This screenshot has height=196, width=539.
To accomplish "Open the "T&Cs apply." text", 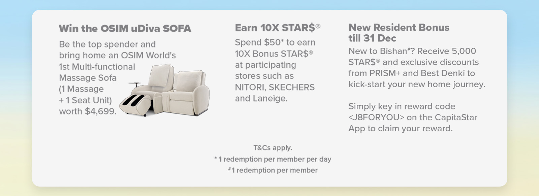I will pos(273,148).
